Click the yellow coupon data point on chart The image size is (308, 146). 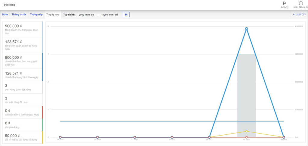click(x=246, y=131)
